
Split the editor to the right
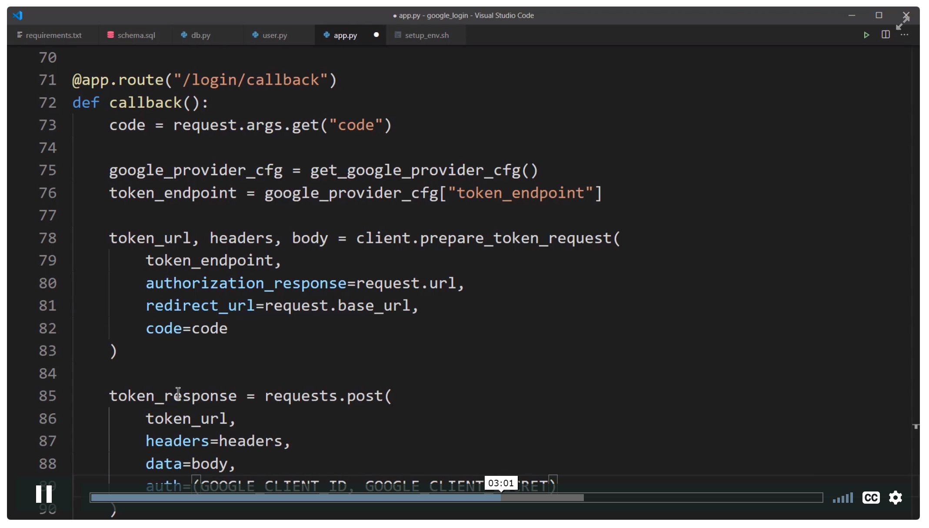(x=885, y=35)
